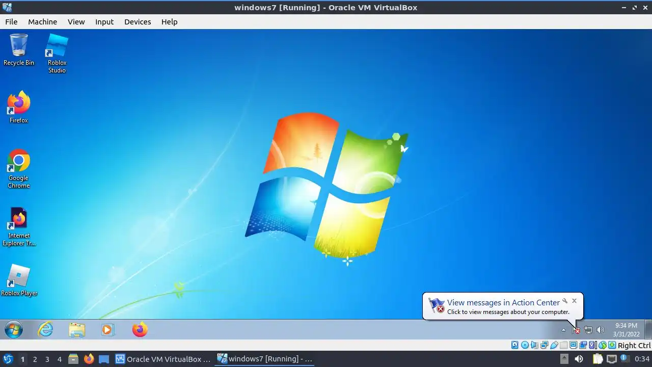Image resolution: width=652 pixels, height=367 pixels.
Task: Open the VirtualBox View menu
Action: click(x=76, y=22)
